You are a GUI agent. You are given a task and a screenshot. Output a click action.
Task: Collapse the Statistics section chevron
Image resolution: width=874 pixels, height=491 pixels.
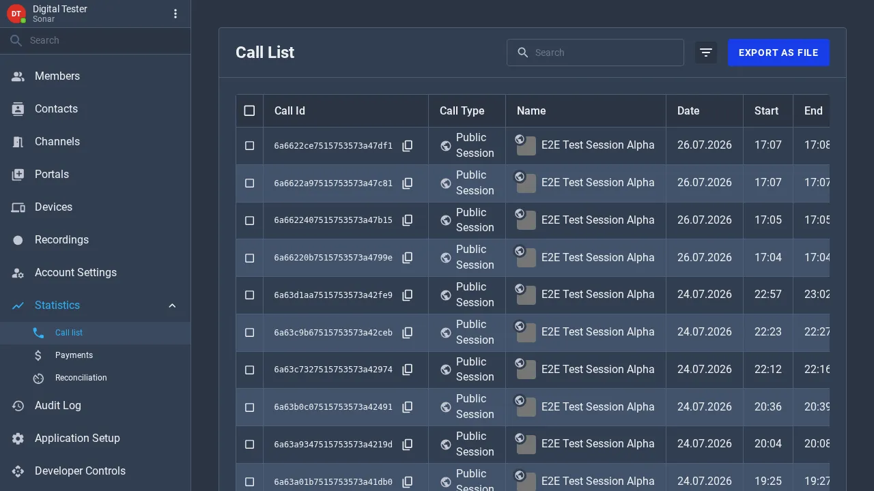click(x=172, y=306)
